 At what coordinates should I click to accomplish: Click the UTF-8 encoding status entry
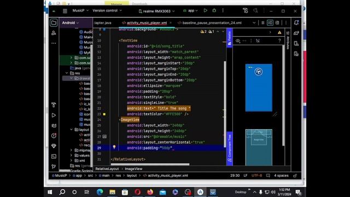pyautogui.click(x=256, y=176)
